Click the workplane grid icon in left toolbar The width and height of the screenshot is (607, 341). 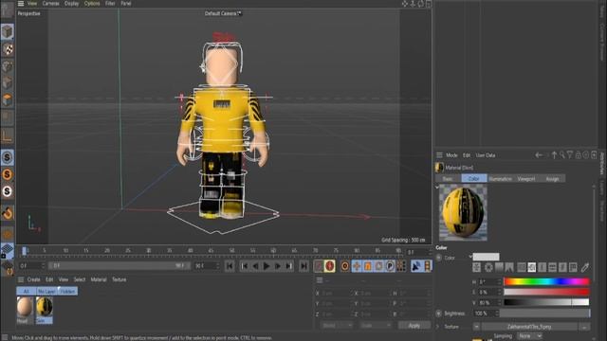point(8,250)
